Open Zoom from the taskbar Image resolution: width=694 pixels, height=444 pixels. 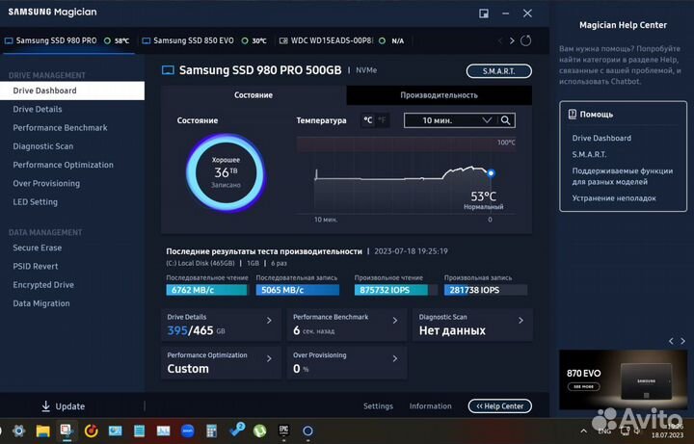pos(188,431)
